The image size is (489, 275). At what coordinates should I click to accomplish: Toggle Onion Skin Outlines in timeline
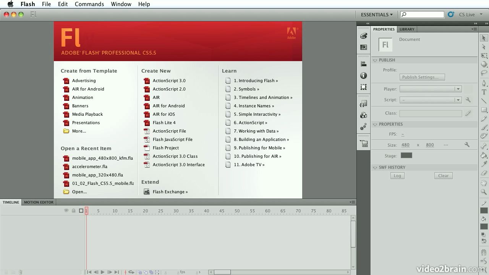pos(146,272)
